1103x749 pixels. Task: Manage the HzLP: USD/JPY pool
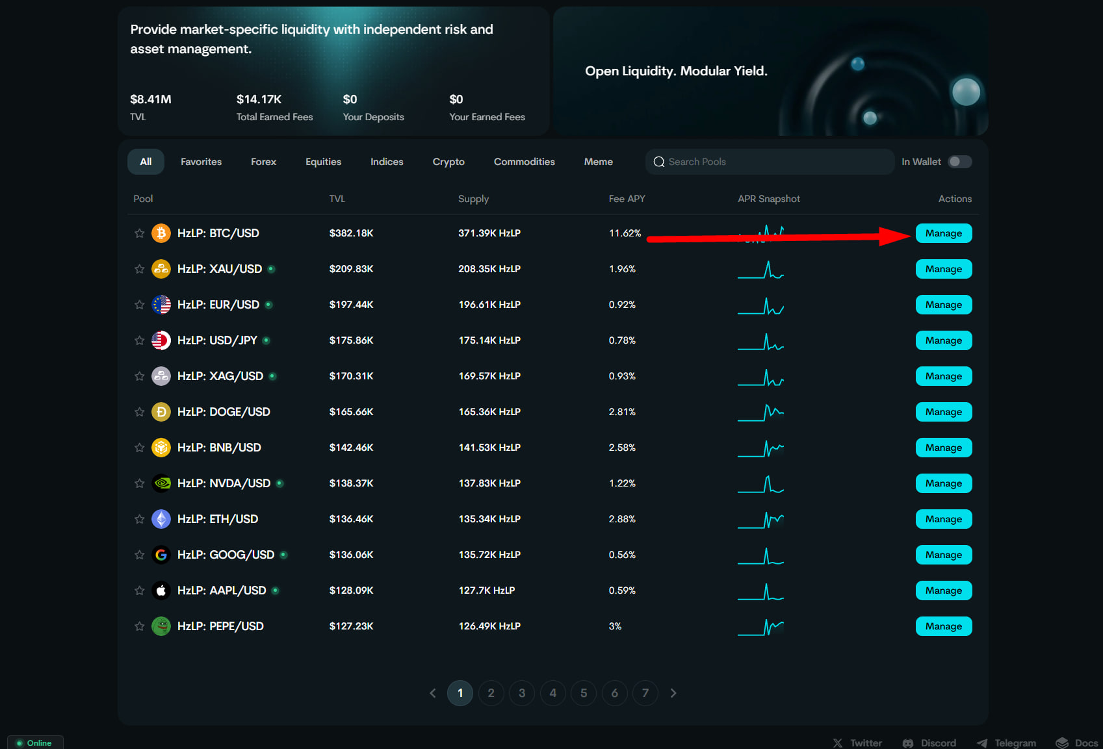click(x=944, y=340)
